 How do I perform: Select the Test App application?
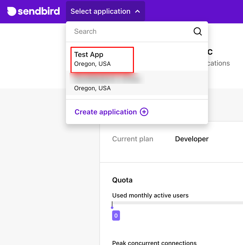point(89,55)
